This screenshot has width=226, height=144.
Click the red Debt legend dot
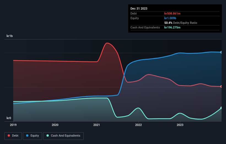9,136
